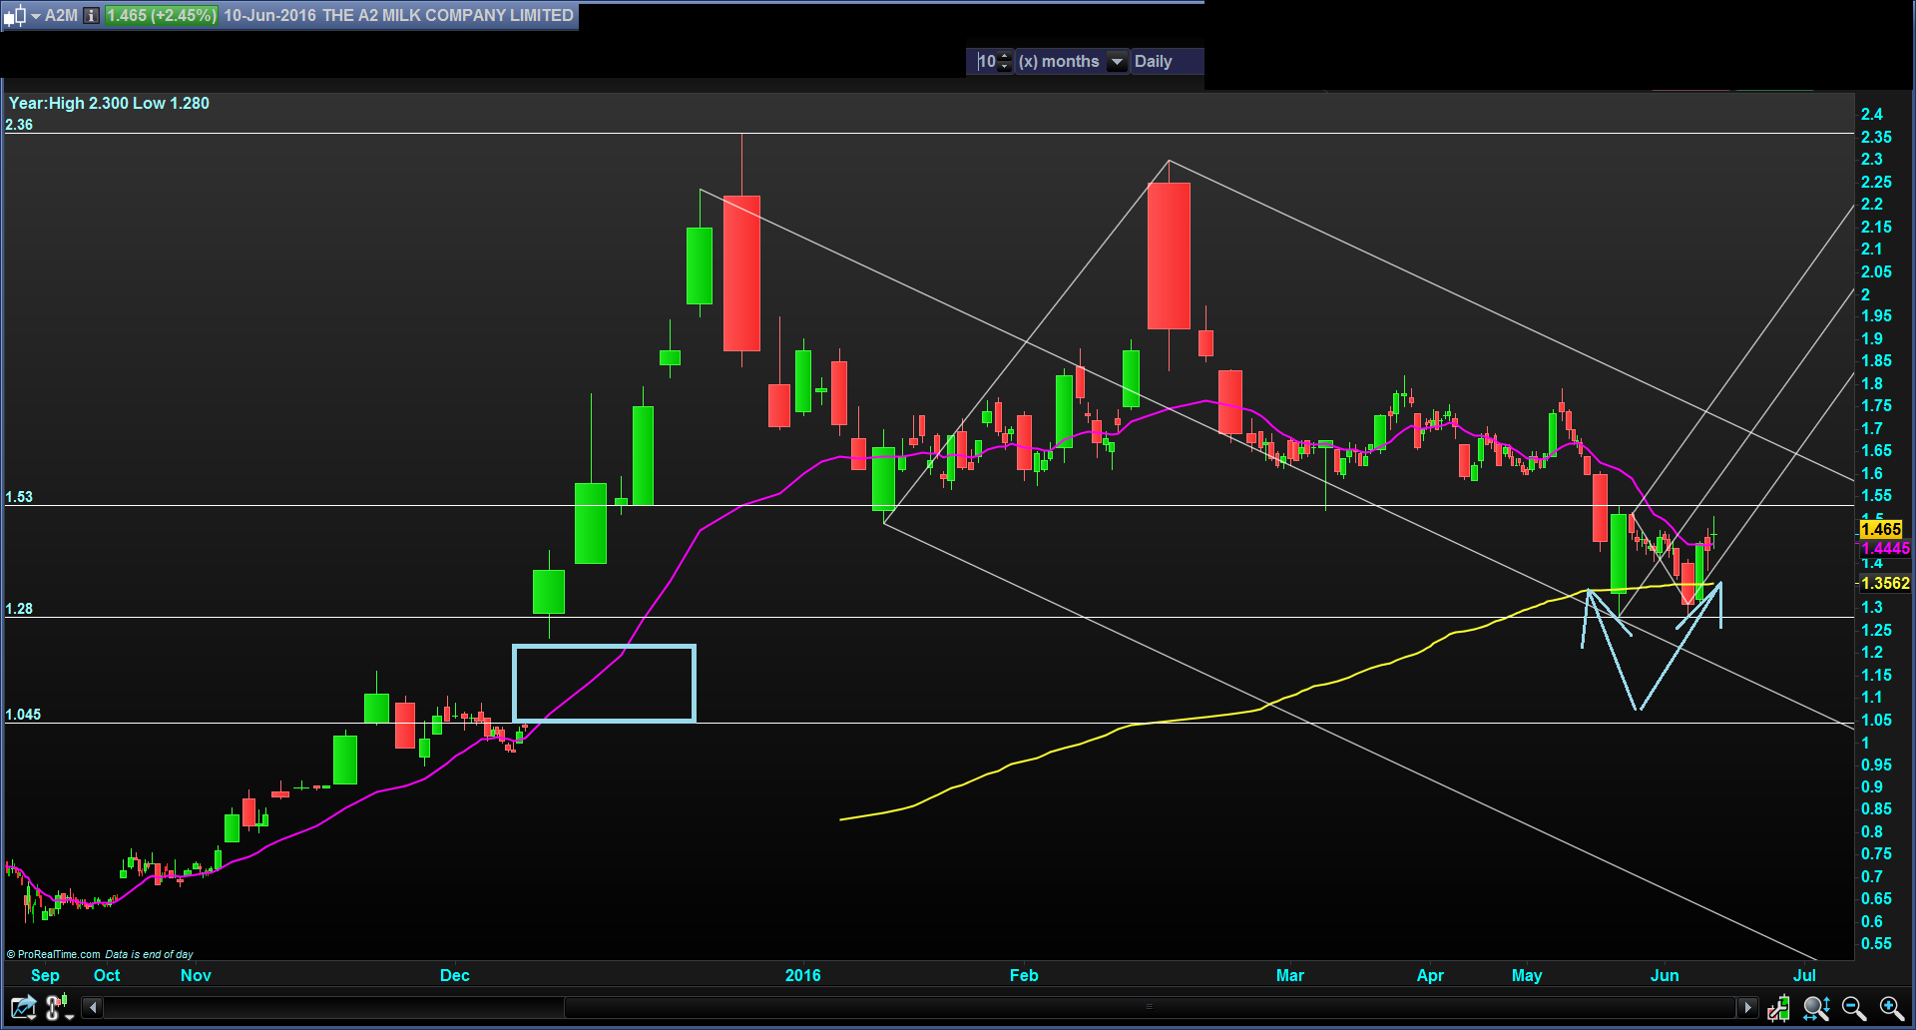Image resolution: width=1916 pixels, height=1030 pixels.
Task: Click the scrollbar right arrow button
Action: [1746, 1007]
